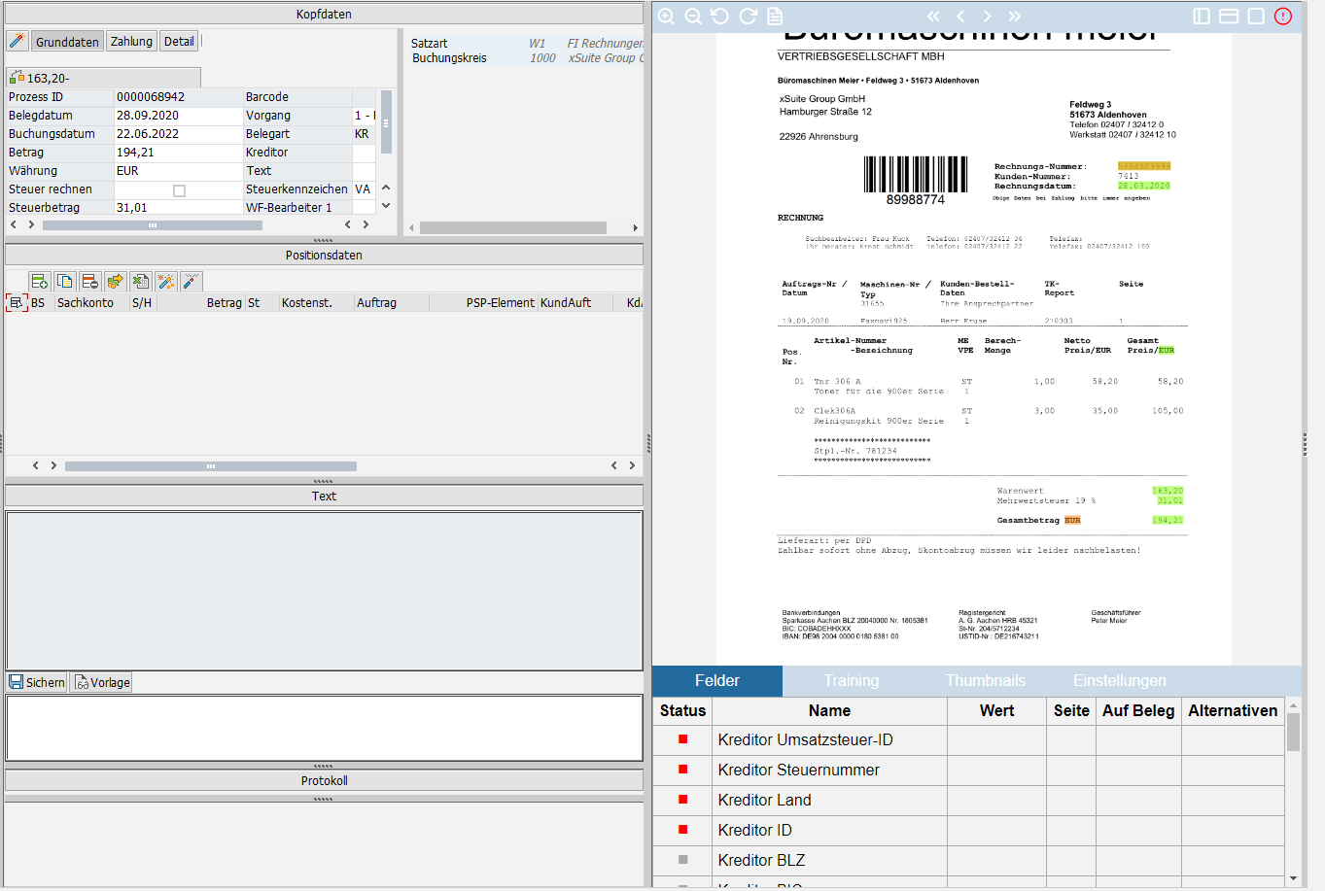Rotate the document counterclockwise
The width and height of the screenshot is (1325, 891).
click(719, 17)
